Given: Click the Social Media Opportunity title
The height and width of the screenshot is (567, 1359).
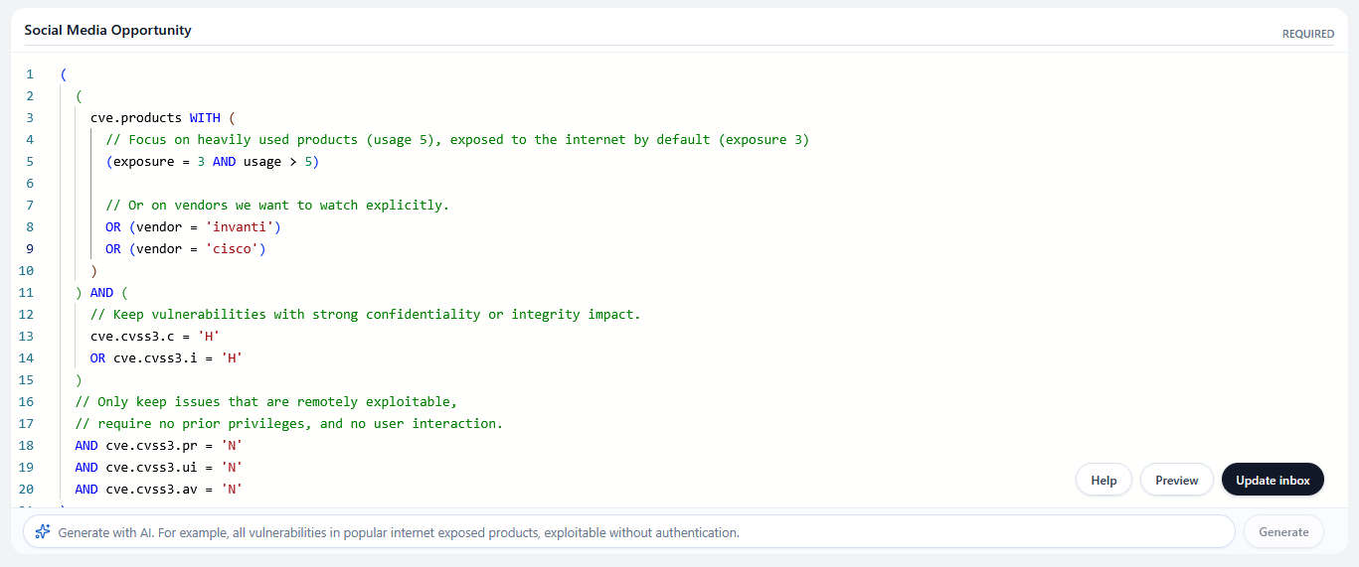Looking at the screenshot, I should pos(107,30).
